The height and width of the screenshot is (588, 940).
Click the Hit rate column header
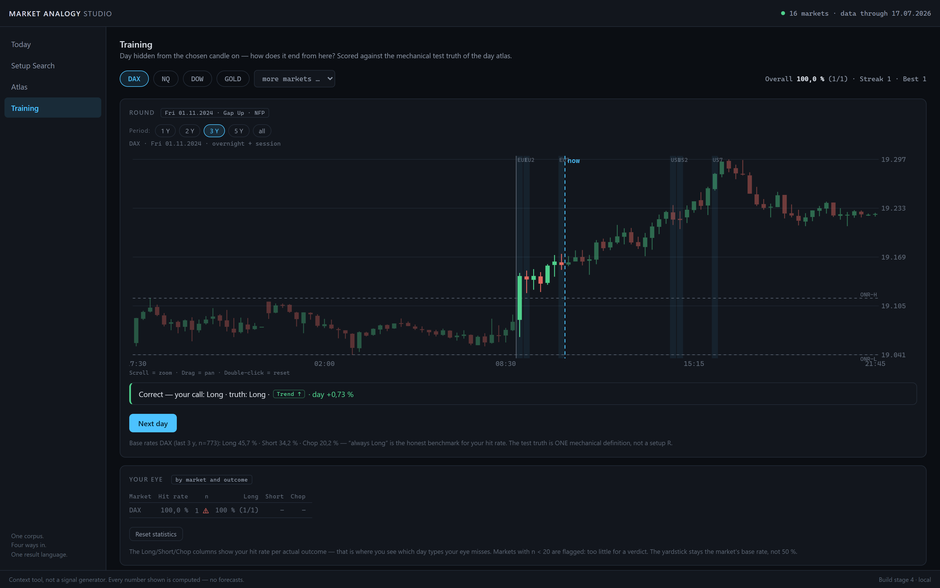(173, 496)
